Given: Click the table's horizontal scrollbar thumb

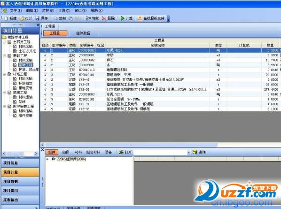Looking at the screenshot, I should point(131,145).
